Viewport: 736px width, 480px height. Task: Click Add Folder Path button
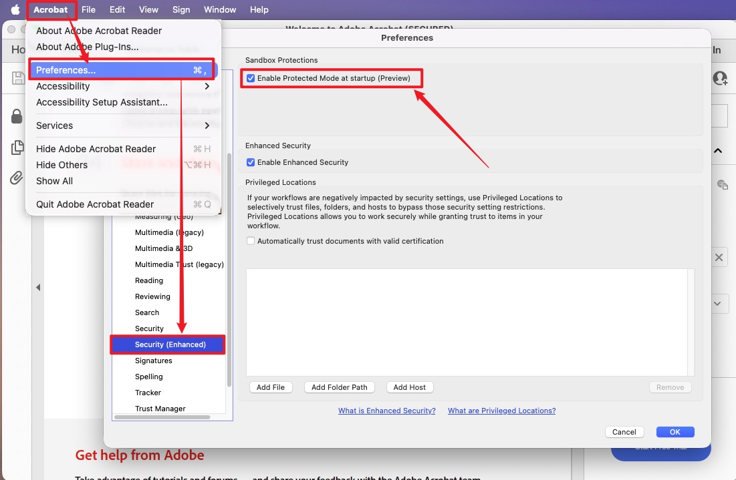tap(340, 387)
